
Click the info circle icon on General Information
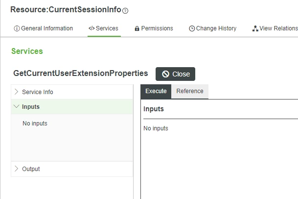point(17,28)
